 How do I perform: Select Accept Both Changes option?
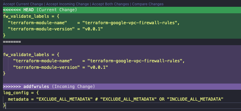click(110, 4)
